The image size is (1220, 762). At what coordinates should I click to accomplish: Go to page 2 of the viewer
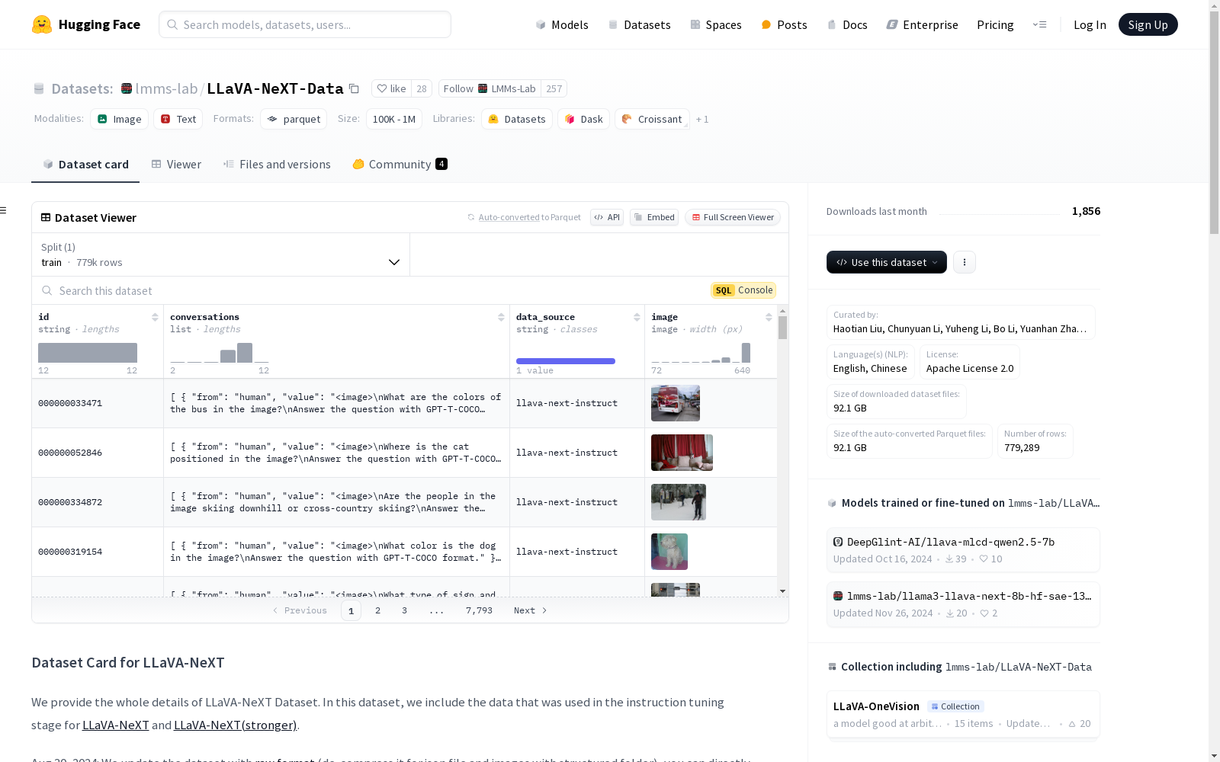pyautogui.click(x=377, y=610)
